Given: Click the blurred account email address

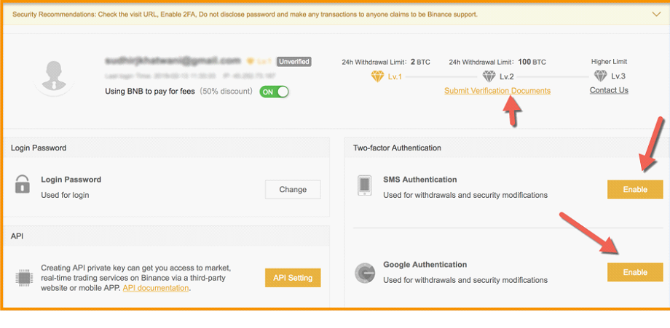Looking at the screenshot, I should 173,60.
